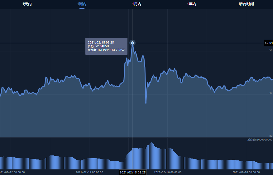Click the 成交额 value in the tooltip

(106, 50)
